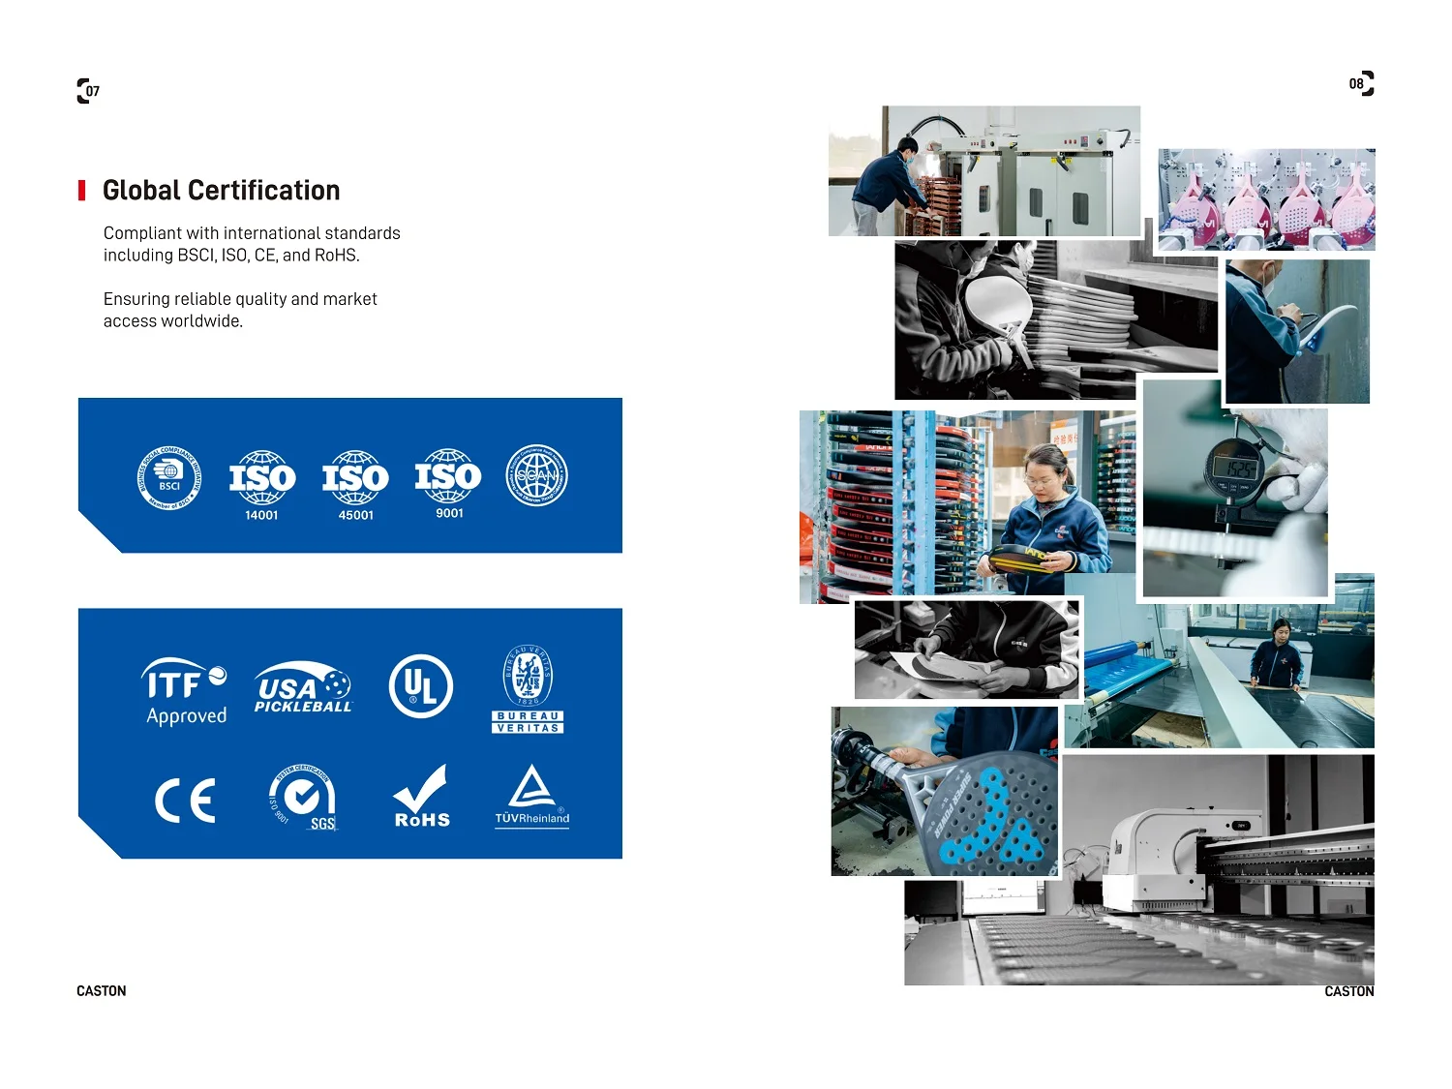Click the TÜVRheinland logo
The image size is (1452, 1089).
(531, 797)
